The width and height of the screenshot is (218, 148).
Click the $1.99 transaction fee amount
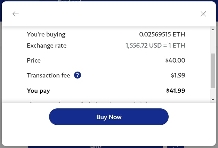(x=178, y=75)
